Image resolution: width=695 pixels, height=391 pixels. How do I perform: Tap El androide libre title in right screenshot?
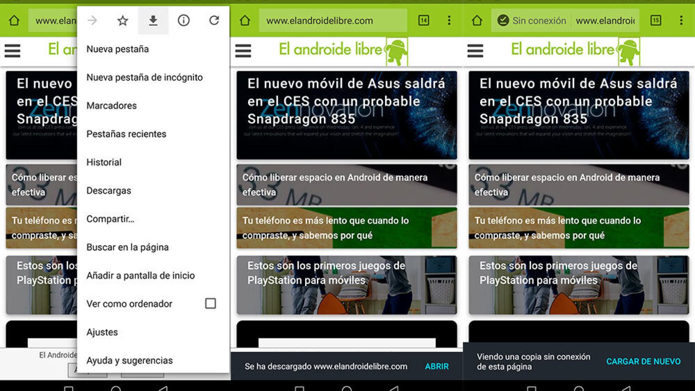[563, 49]
